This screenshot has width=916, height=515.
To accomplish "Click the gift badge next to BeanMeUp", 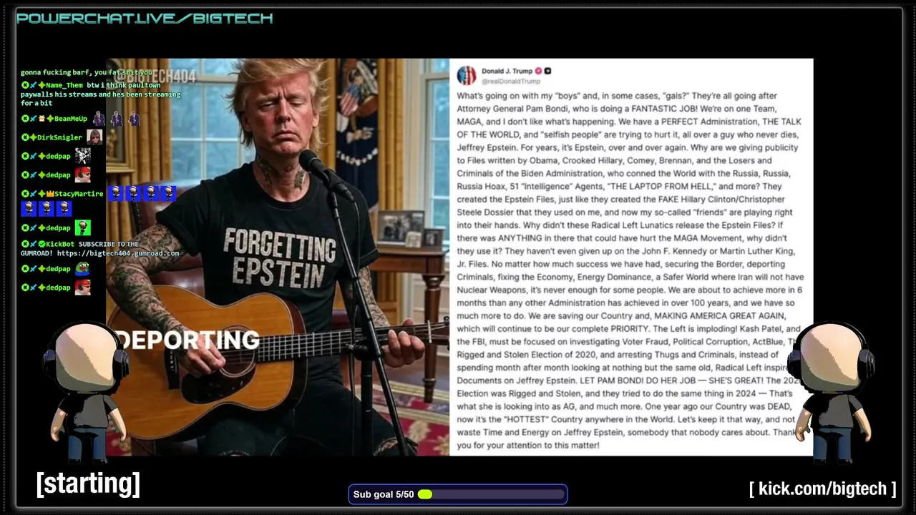I will click(42, 119).
